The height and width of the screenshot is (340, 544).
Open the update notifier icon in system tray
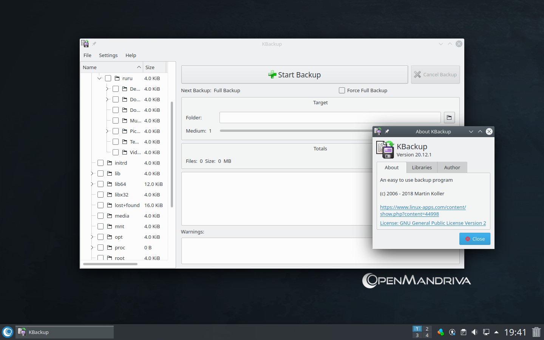[x=452, y=332]
